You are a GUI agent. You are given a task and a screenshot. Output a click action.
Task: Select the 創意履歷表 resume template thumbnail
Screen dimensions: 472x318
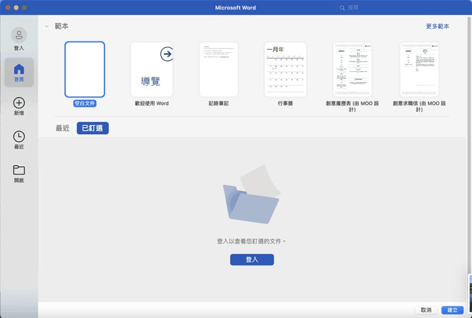tap(352, 69)
